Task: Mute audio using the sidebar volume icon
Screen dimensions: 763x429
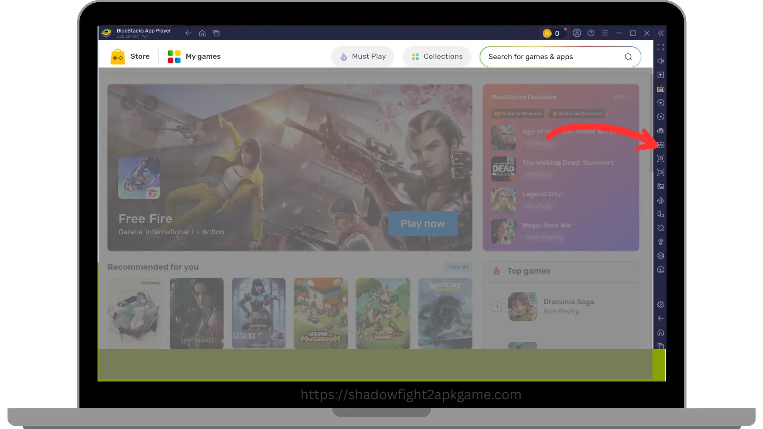Action: pyautogui.click(x=660, y=61)
